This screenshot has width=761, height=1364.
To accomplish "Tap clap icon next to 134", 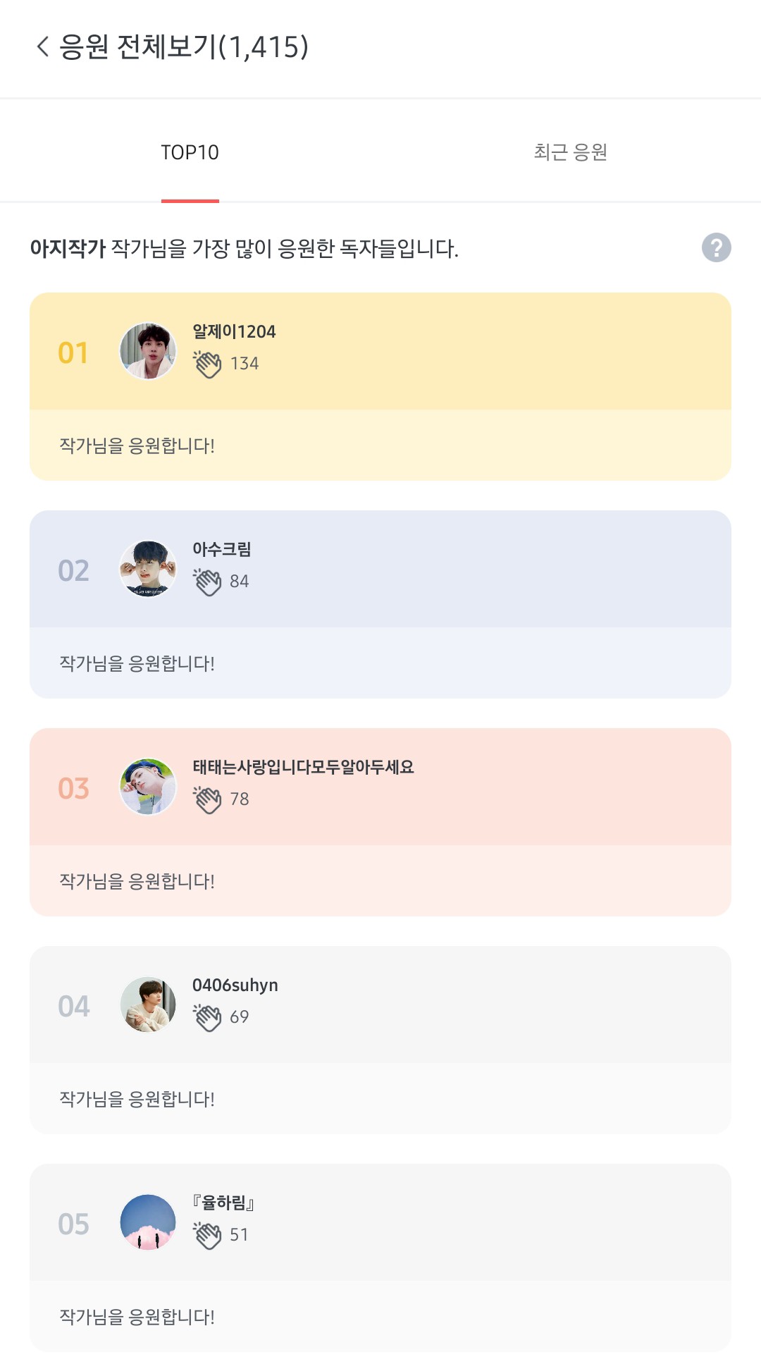I will [x=208, y=364].
